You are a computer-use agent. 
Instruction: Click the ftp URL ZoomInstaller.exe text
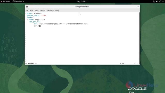point(63,24)
